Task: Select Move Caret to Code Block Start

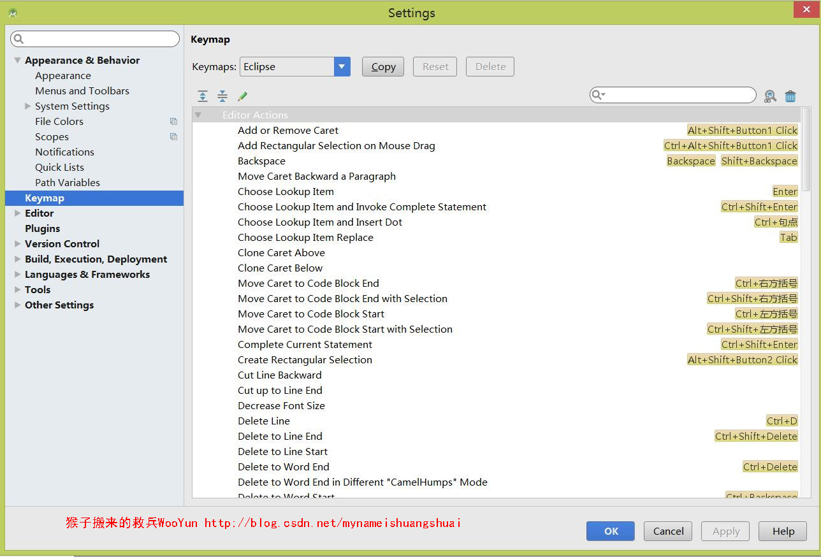Action: (497, 314)
